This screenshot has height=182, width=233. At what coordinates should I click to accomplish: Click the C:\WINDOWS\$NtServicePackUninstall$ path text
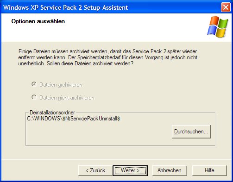tap(74, 119)
